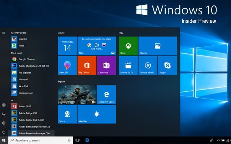Open the Photos tile
The height and width of the screenshot is (144, 231).
(158, 46)
